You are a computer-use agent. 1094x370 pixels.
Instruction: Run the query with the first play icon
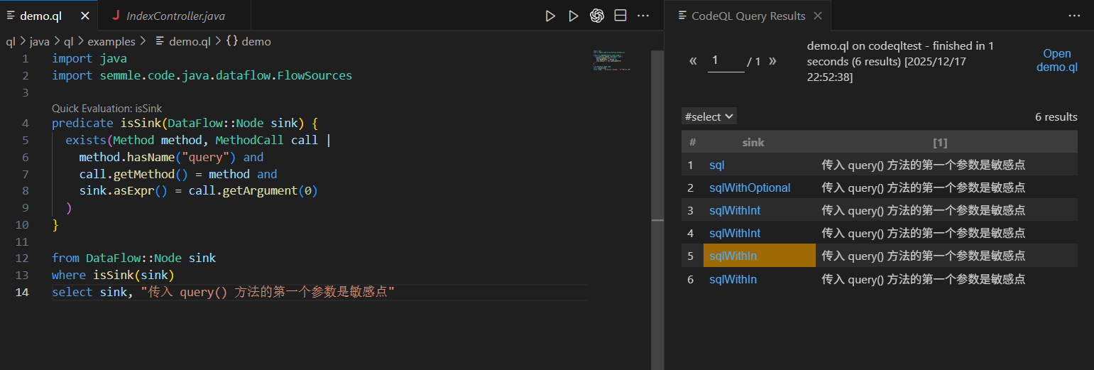(x=550, y=16)
